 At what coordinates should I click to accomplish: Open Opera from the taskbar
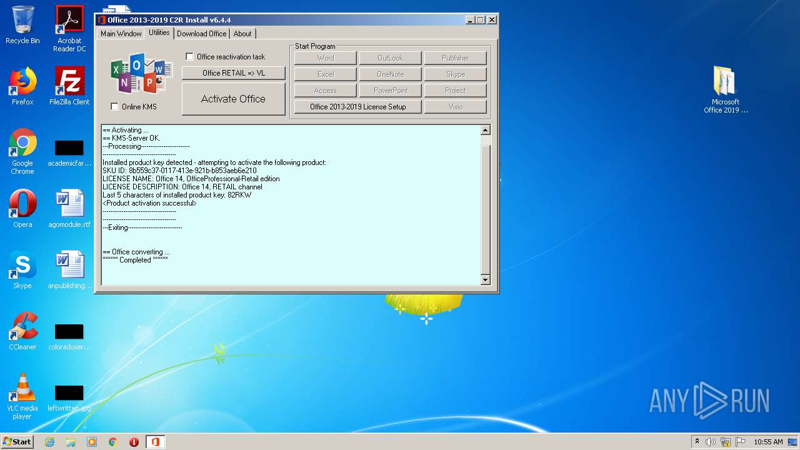click(x=134, y=442)
